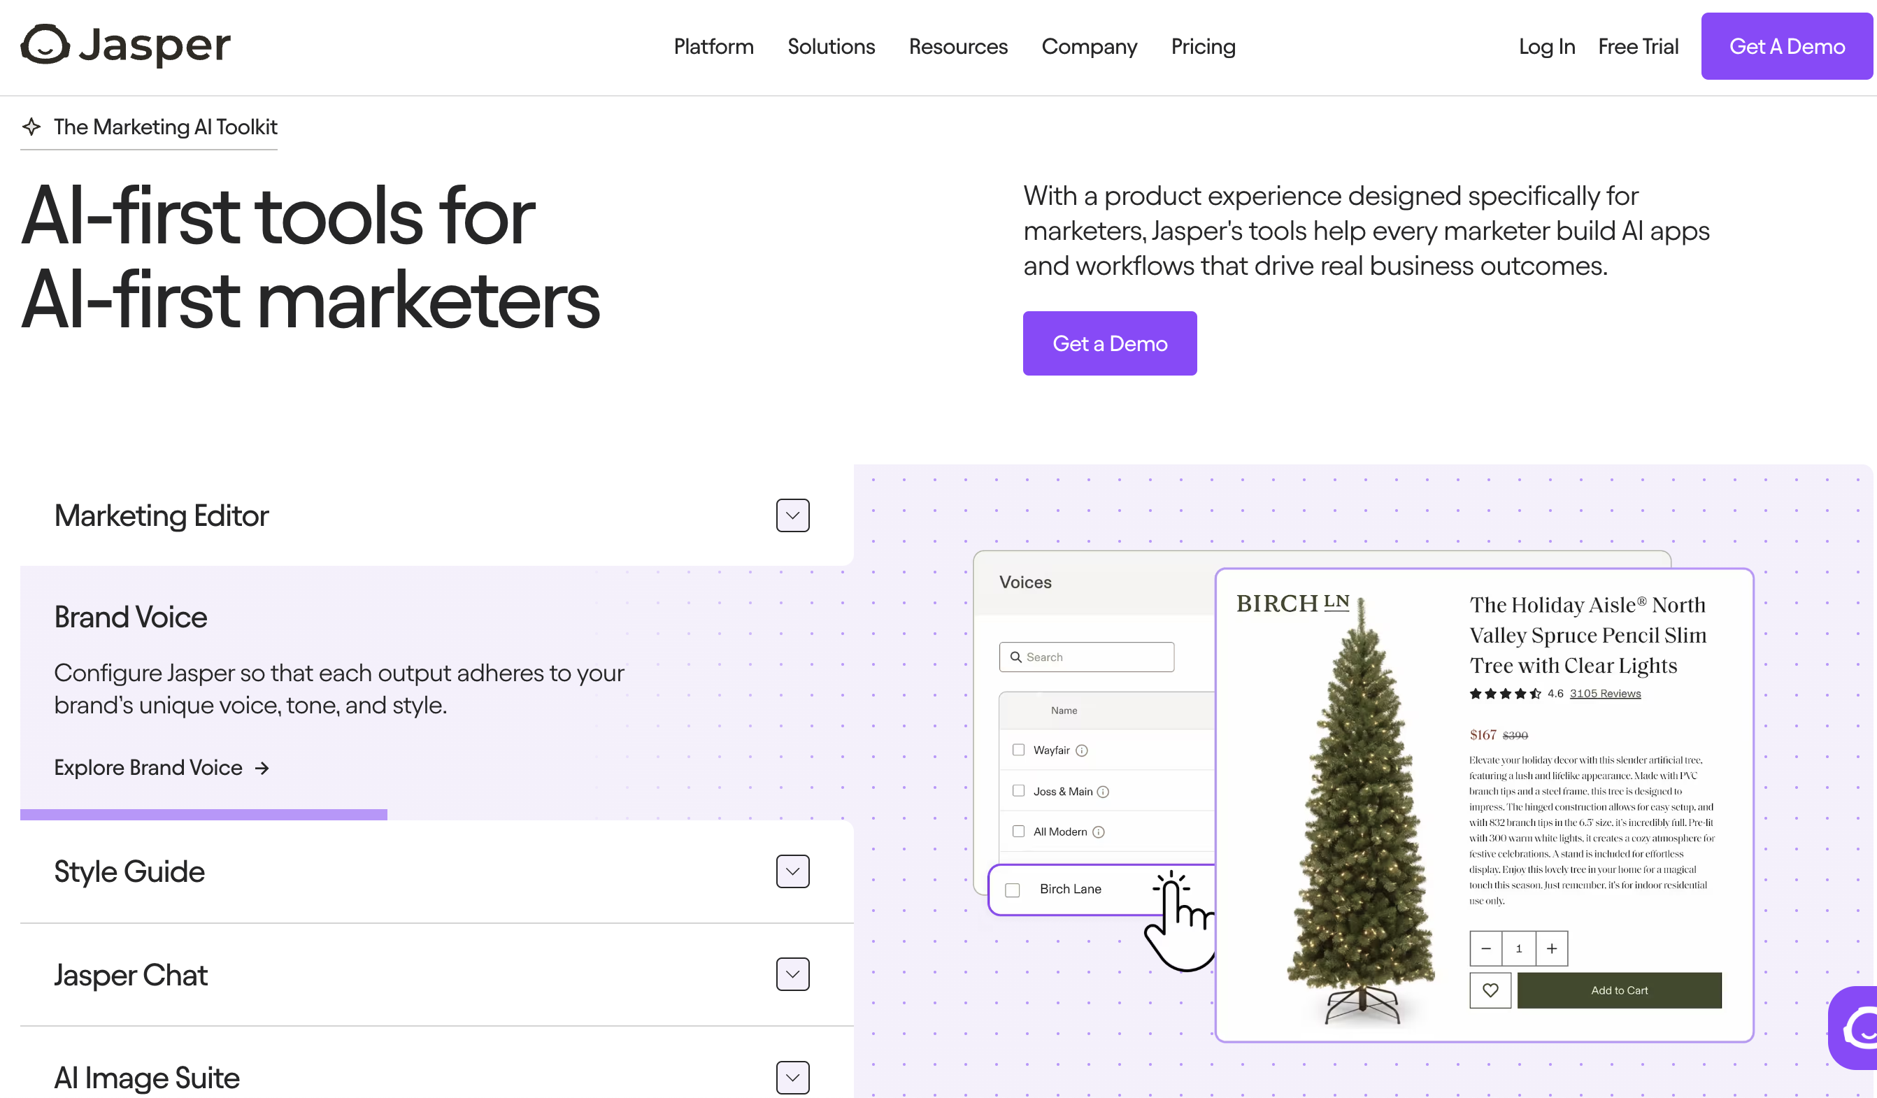Image resolution: width=1877 pixels, height=1098 pixels.
Task: Search voices using the search input field
Action: (x=1090, y=656)
